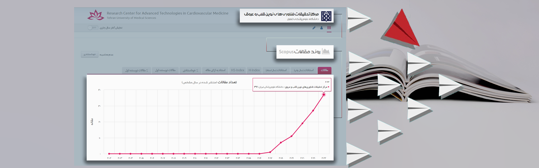The width and height of the screenshot is (539, 168).
Task: Select the مقالات tab
Action: point(325,70)
